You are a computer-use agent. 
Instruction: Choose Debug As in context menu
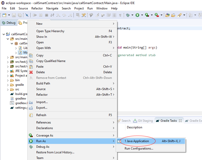tap(72, 147)
